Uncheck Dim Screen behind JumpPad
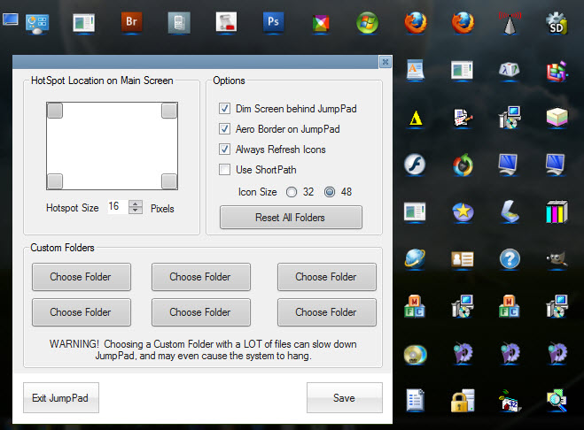The height and width of the screenshot is (430, 584). 224,109
